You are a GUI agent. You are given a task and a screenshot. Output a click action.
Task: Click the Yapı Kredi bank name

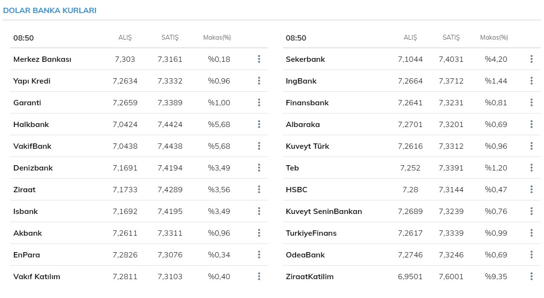click(32, 81)
